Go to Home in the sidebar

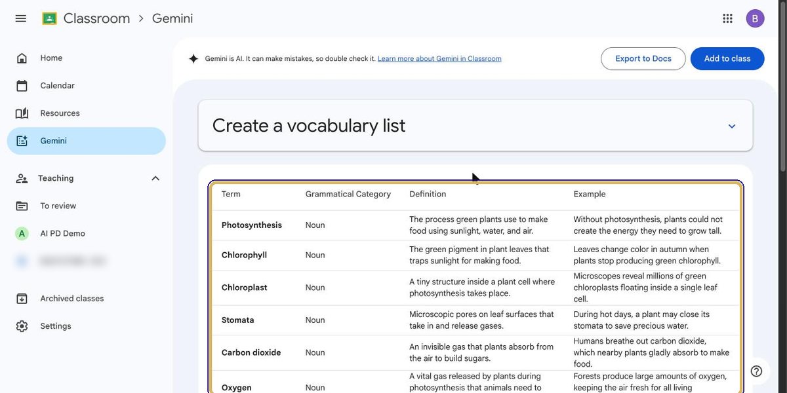point(87,58)
